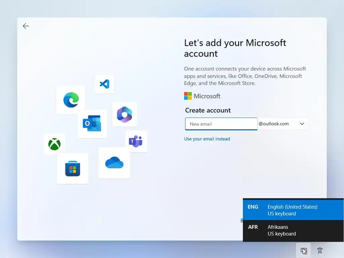Select Afrikaans US keyboard
The width and height of the screenshot is (344, 258).
coord(293,230)
